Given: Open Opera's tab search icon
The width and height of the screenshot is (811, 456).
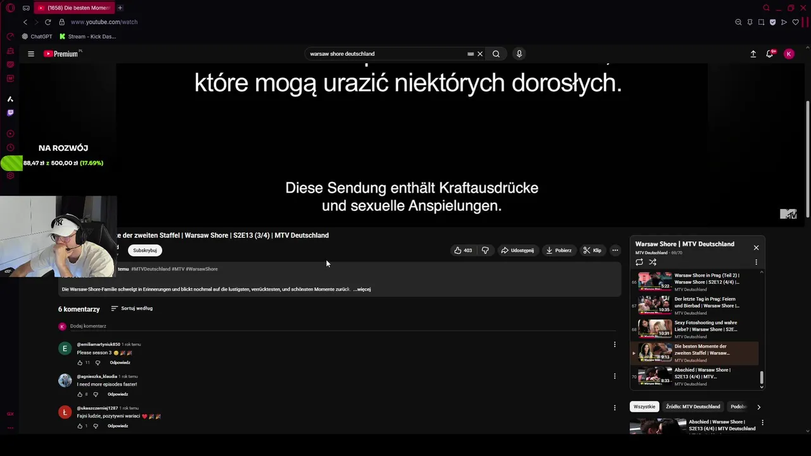Looking at the screenshot, I should tap(766, 8).
